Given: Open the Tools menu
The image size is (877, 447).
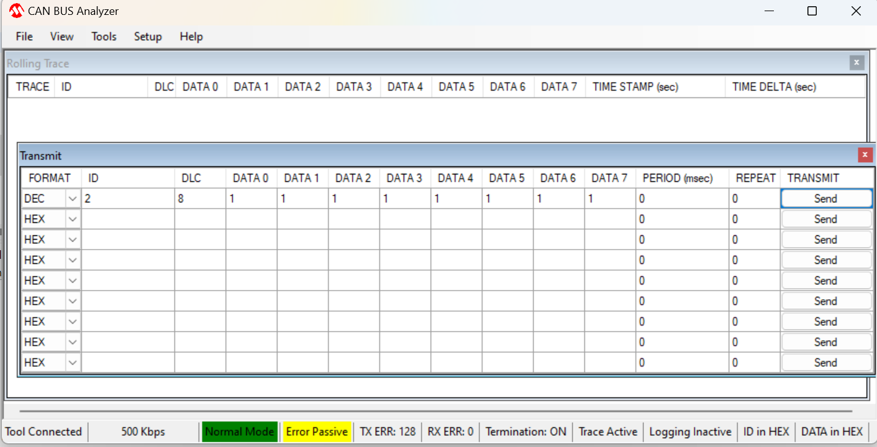Looking at the screenshot, I should point(104,37).
